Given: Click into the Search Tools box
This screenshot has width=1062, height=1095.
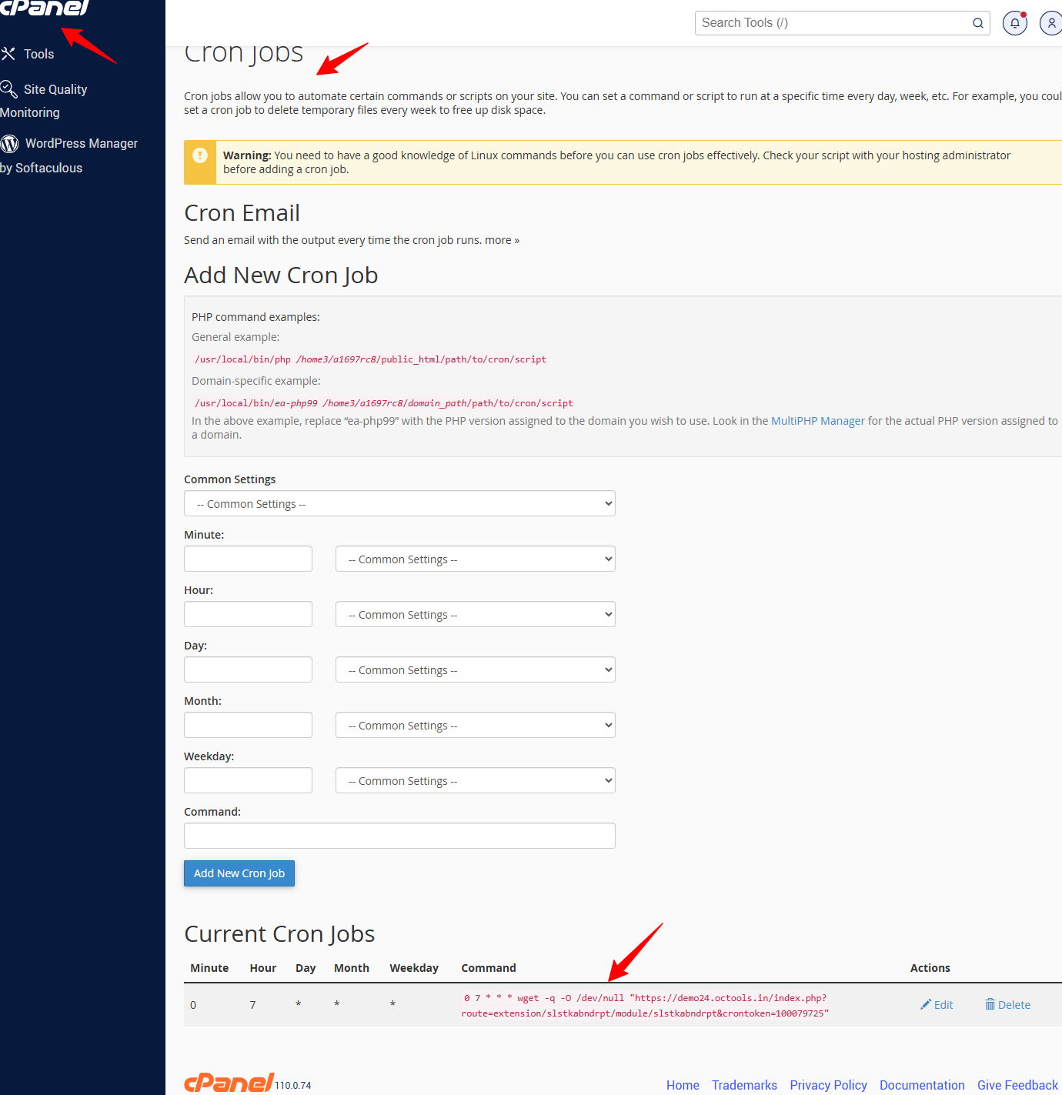Looking at the screenshot, I should pos(831,23).
